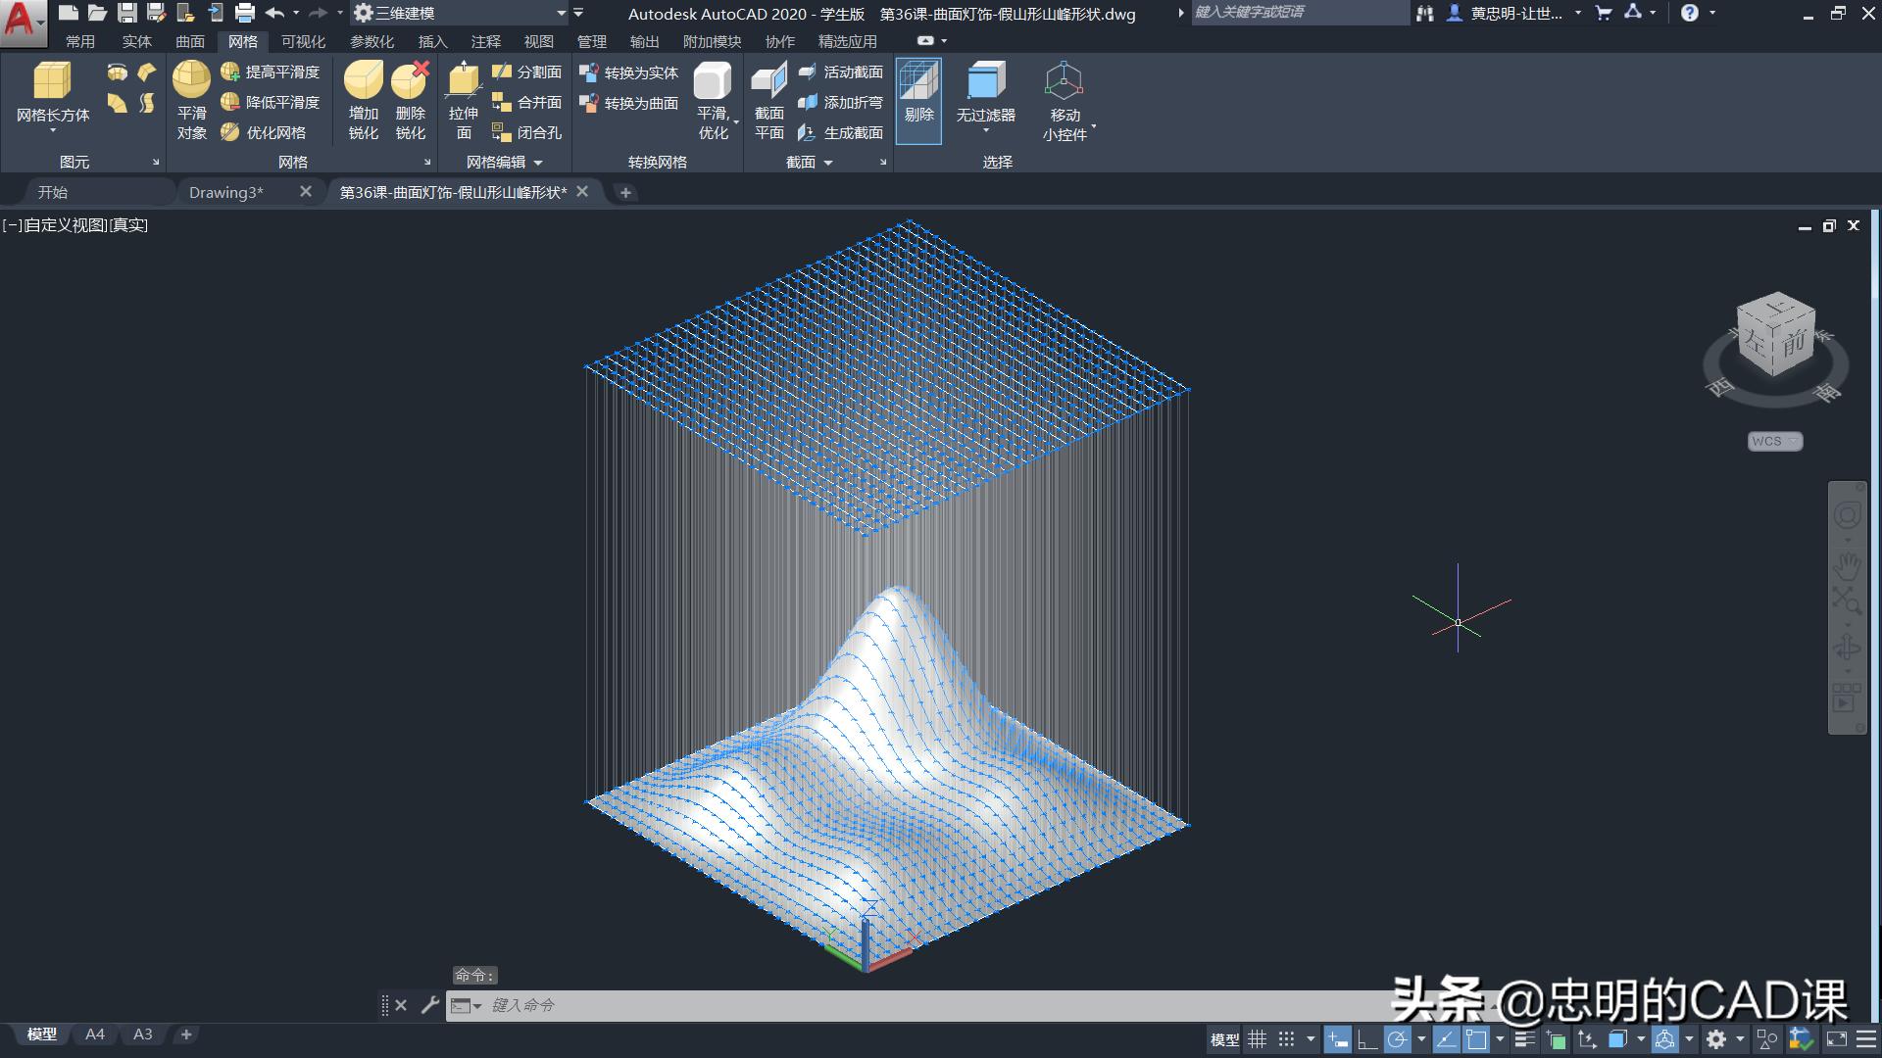The height and width of the screenshot is (1058, 1882).
Task: Switch to the Drawing3* document tab
Action: pos(226,192)
